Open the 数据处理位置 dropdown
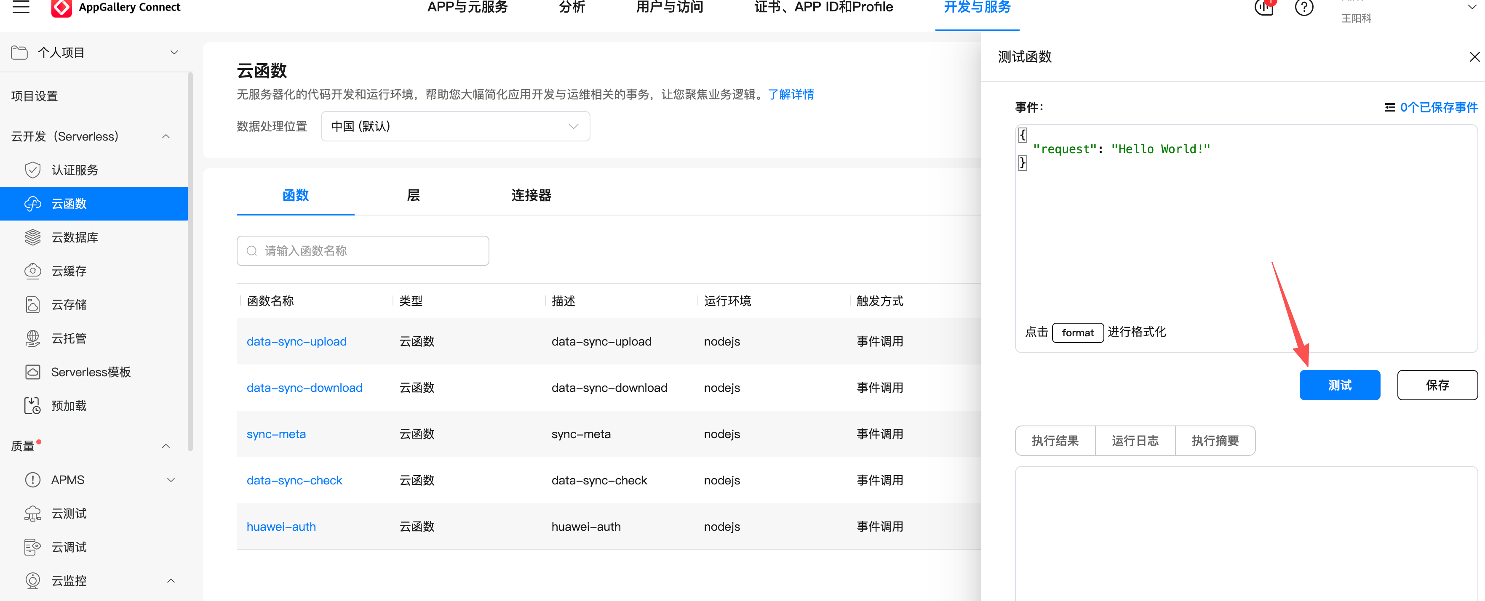This screenshot has height=601, width=1485. tap(455, 126)
